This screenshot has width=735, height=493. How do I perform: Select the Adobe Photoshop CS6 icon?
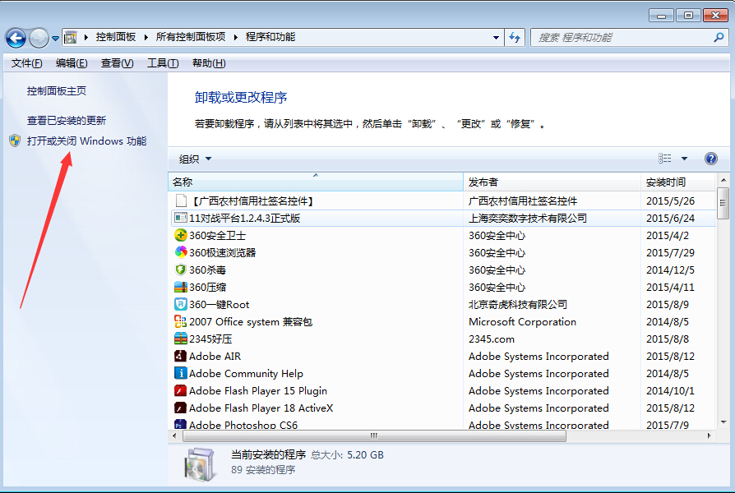coord(181,424)
